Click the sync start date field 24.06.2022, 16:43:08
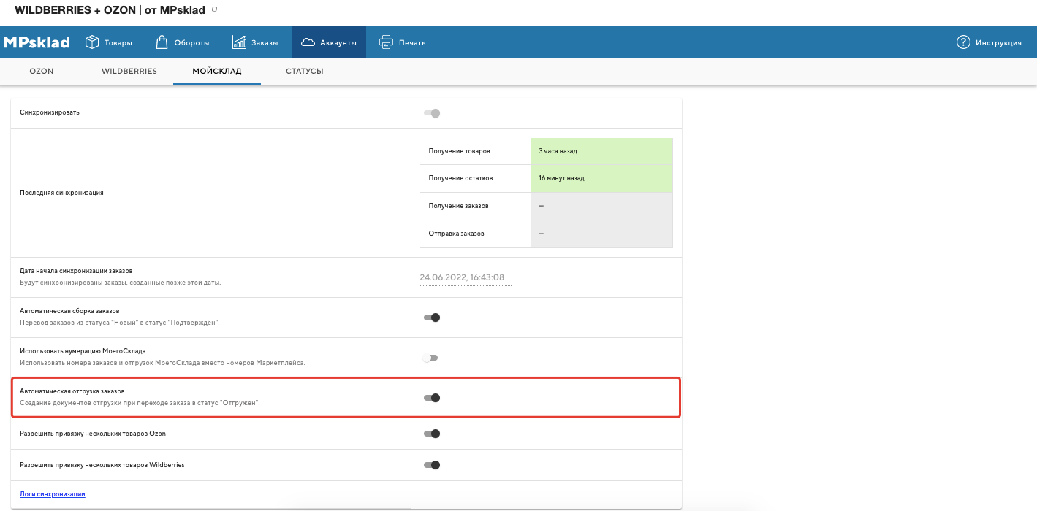Viewport: 1037px width, 511px height. [x=466, y=278]
